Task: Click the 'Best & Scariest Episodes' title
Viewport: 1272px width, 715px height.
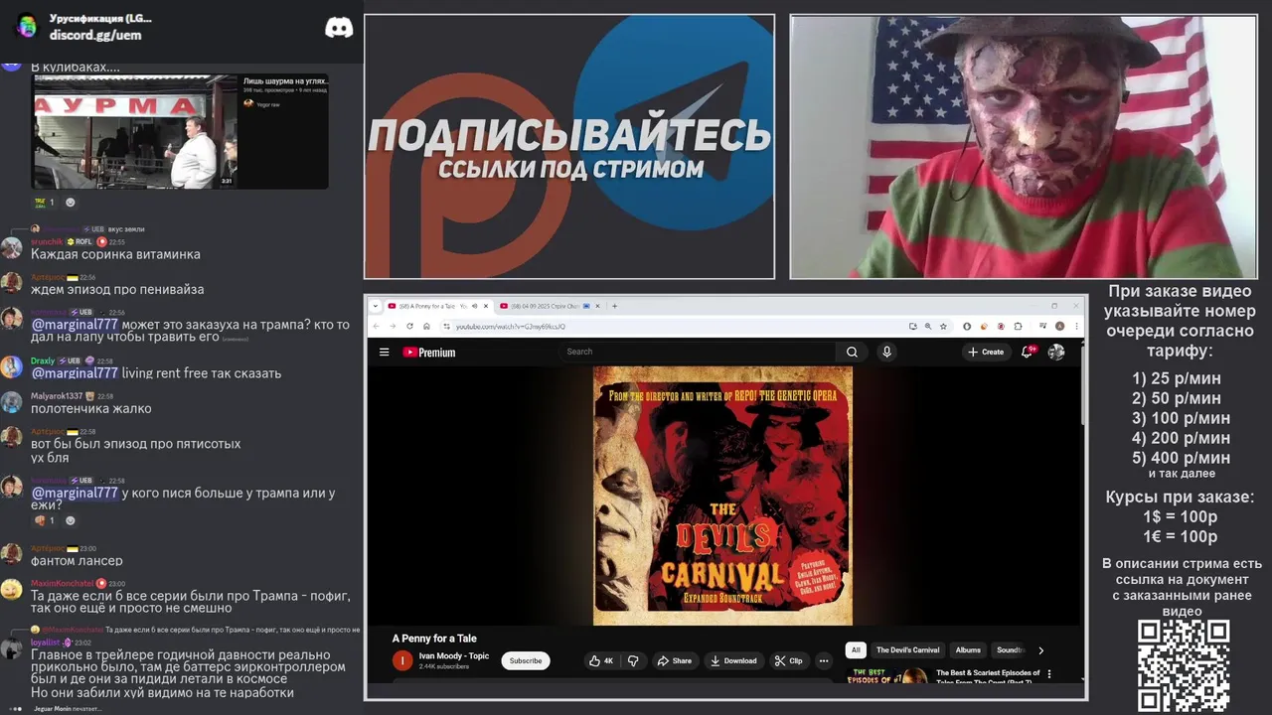Action: click(988, 673)
